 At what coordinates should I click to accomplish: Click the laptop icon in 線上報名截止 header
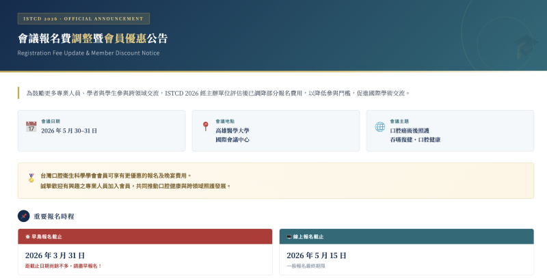pyautogui.click(x=289, y=237)
